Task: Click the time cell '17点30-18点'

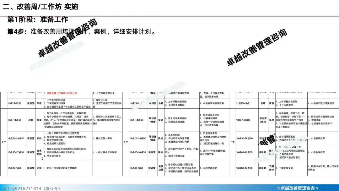Action: click(x=14, y=168)
